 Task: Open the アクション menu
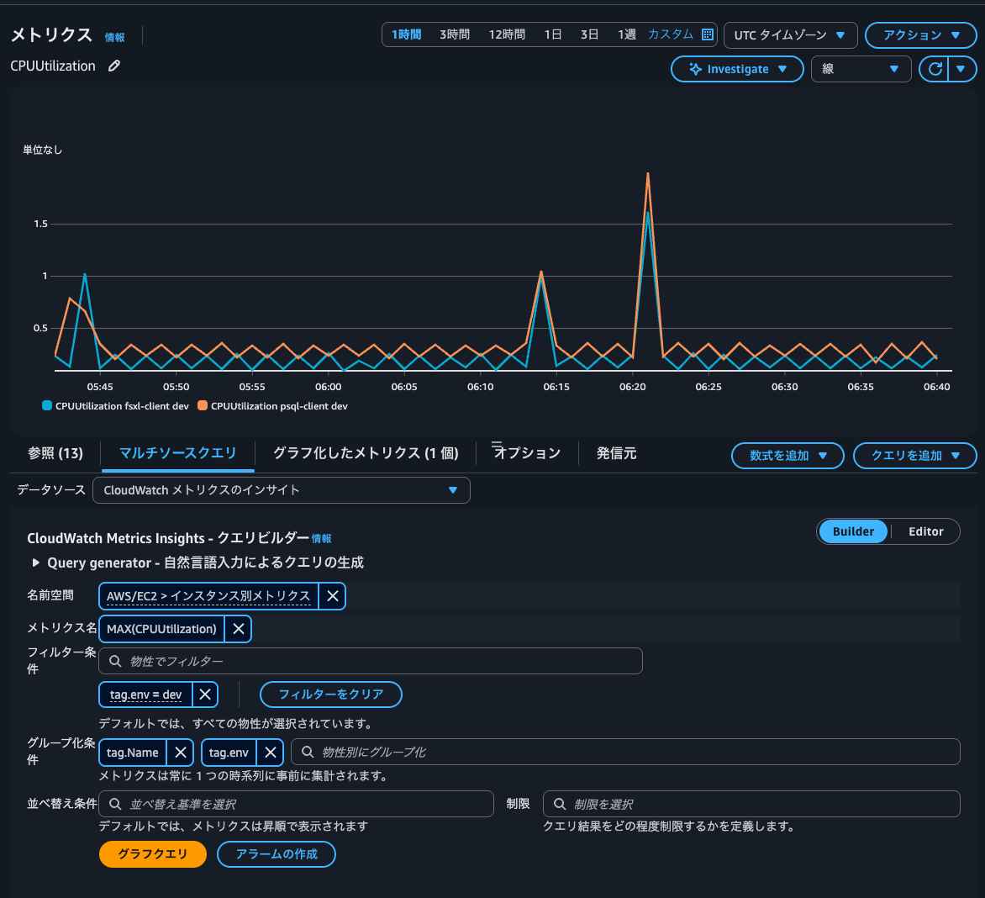(920, 35)
